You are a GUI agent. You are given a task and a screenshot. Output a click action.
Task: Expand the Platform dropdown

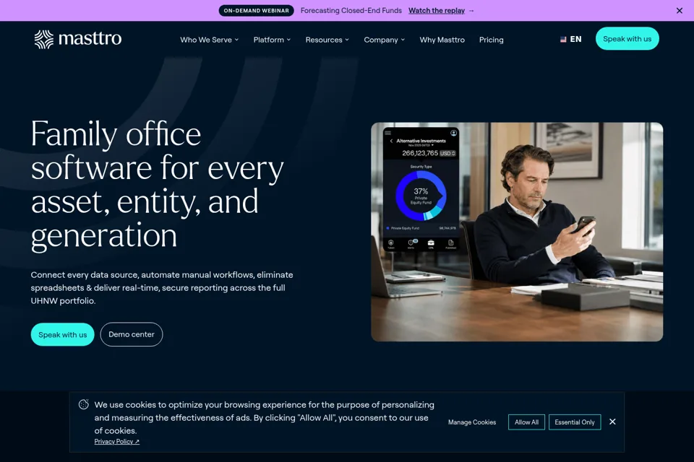pyautogui.click(x=273, y=40)
